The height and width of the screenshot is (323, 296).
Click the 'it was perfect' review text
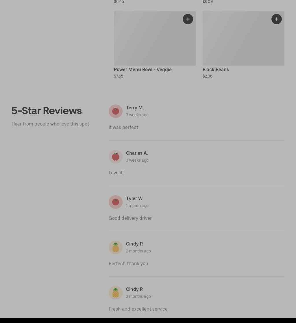pos(123,128)
